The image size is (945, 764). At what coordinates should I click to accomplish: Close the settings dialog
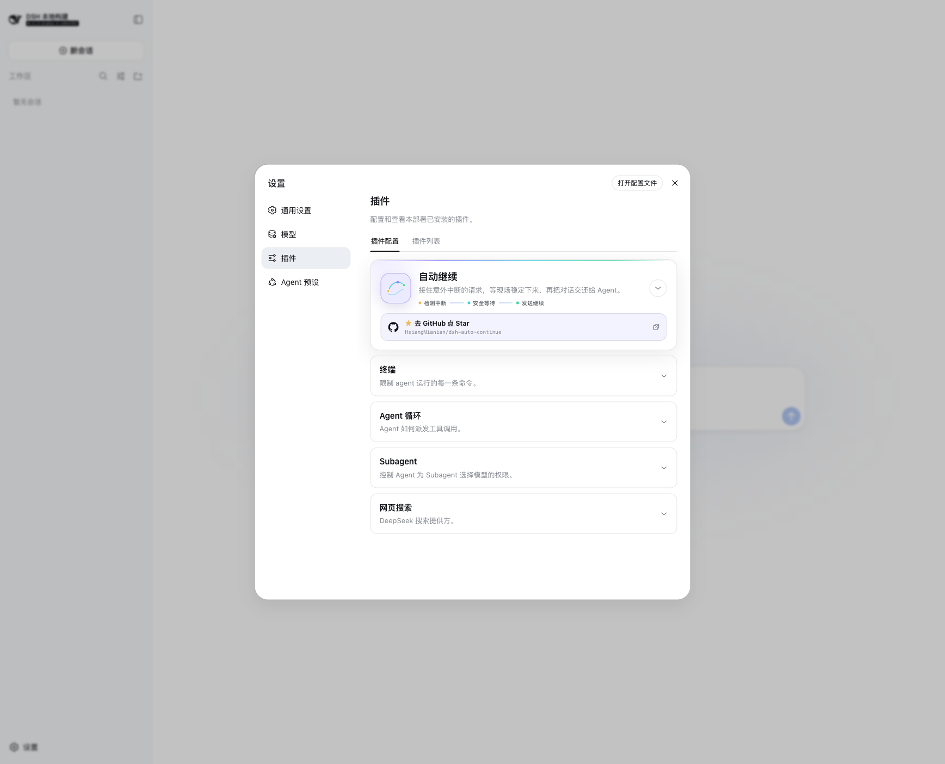click(675, 183)
